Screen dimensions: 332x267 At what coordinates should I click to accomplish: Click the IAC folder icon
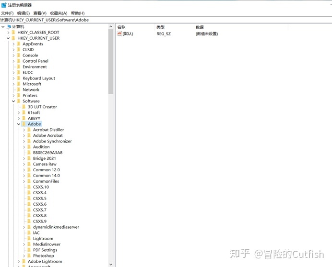[x=29, y=233]
